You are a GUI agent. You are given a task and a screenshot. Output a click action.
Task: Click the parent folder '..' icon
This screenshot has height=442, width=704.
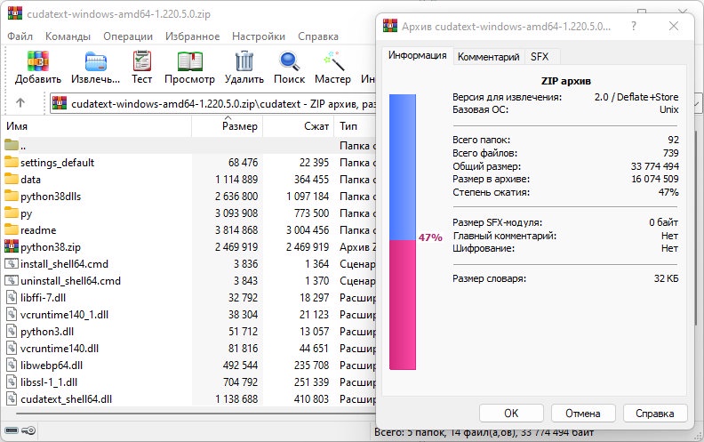[x=12, y=145]
